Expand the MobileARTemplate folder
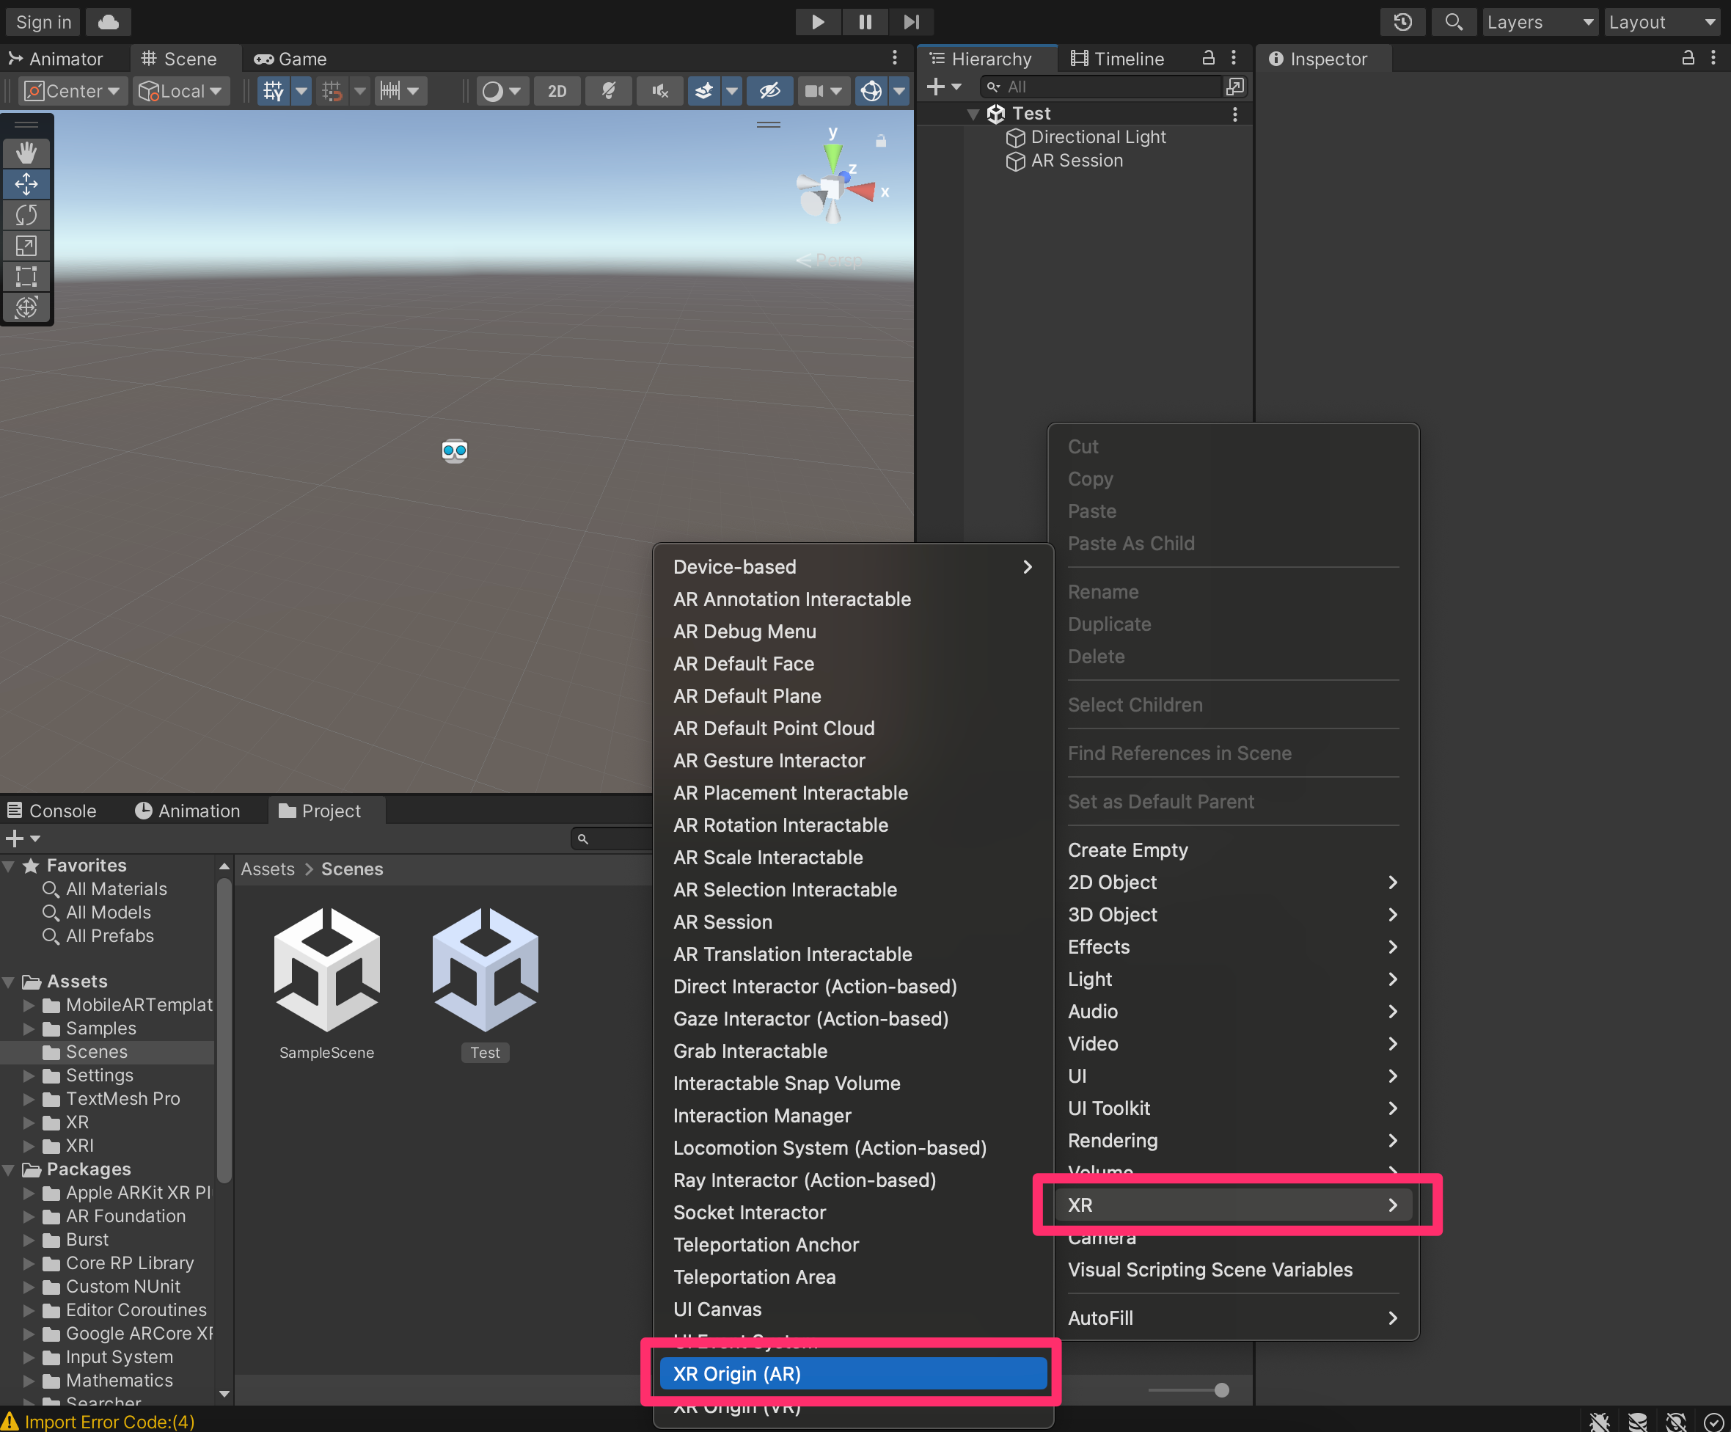This screenshot has height=1432, width=1731. point(29,1005)
